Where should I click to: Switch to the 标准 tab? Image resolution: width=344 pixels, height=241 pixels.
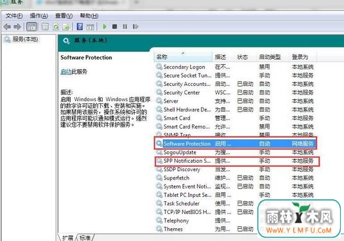tap(85, 238)
